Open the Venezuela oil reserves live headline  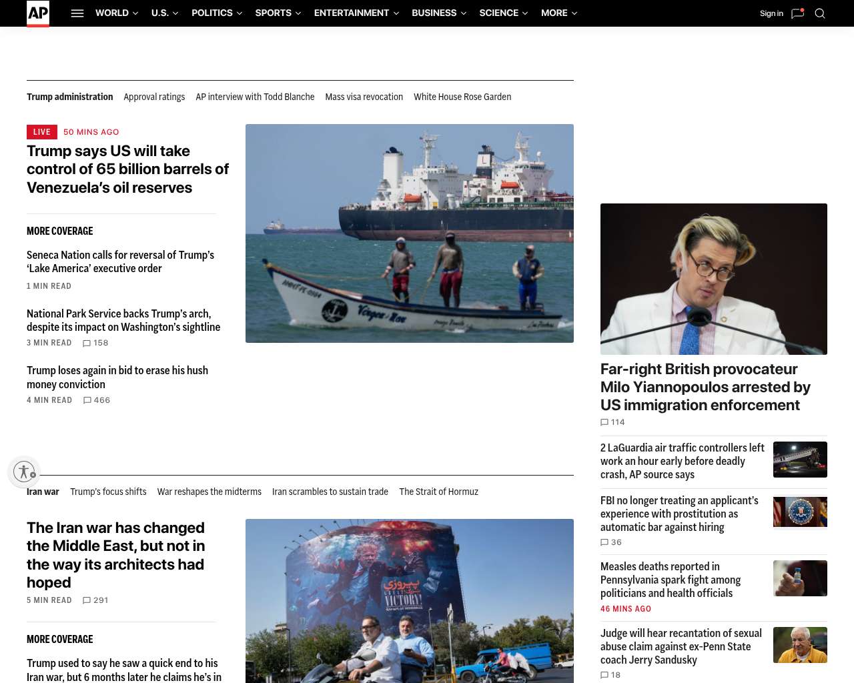point(127,169)
